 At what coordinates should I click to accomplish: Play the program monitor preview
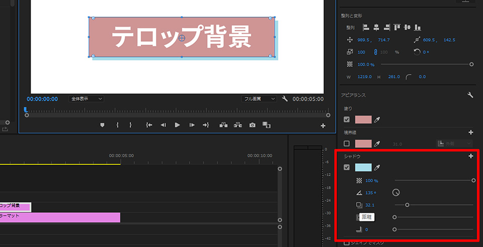coord(178,125)
